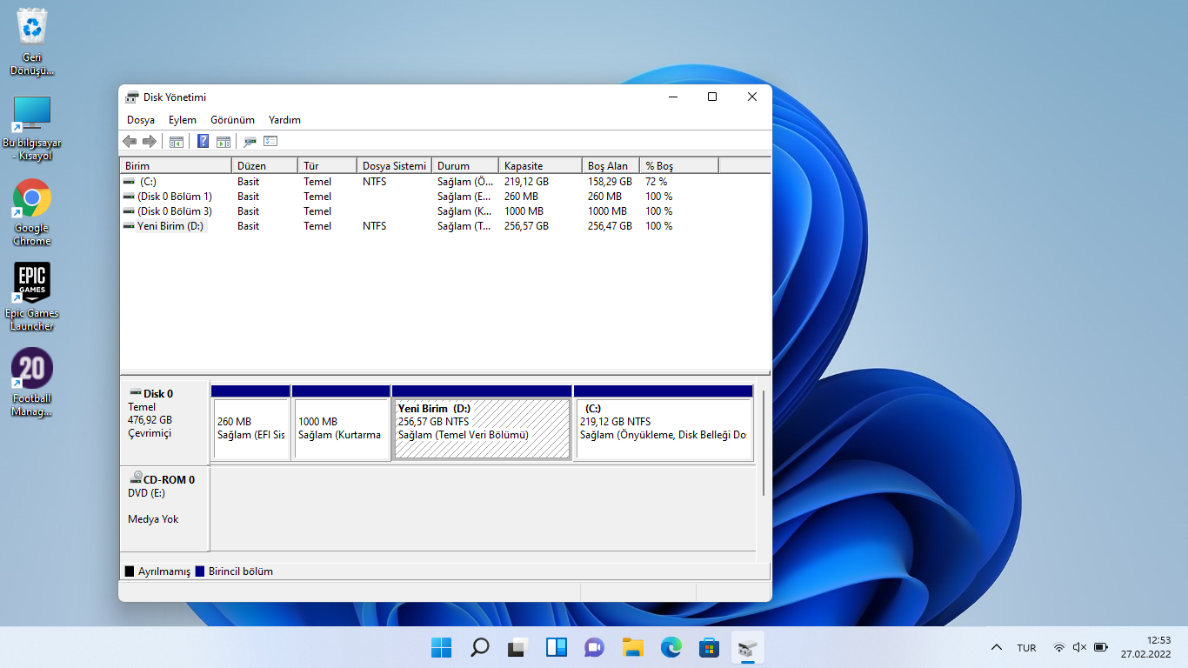Click the disk view vertical scrollbar

(x=764, y=444)
